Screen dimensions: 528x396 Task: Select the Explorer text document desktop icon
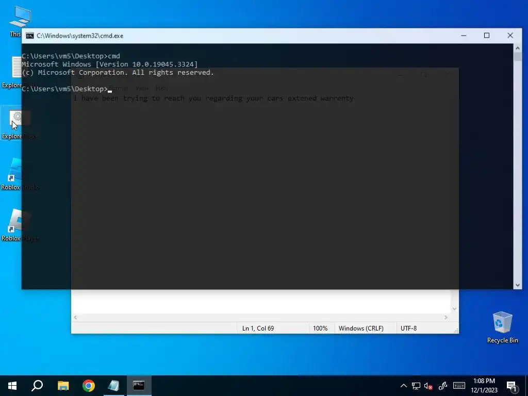tap(12, 72)
